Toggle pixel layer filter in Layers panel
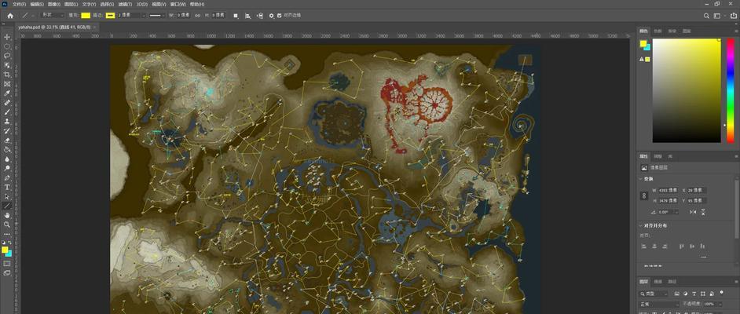740x314 pixels. pos(676,294)
